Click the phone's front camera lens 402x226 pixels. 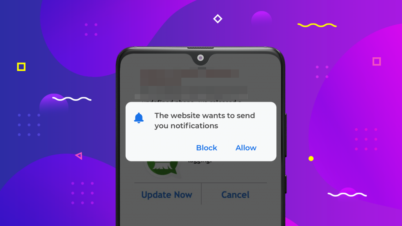point(201,58)
